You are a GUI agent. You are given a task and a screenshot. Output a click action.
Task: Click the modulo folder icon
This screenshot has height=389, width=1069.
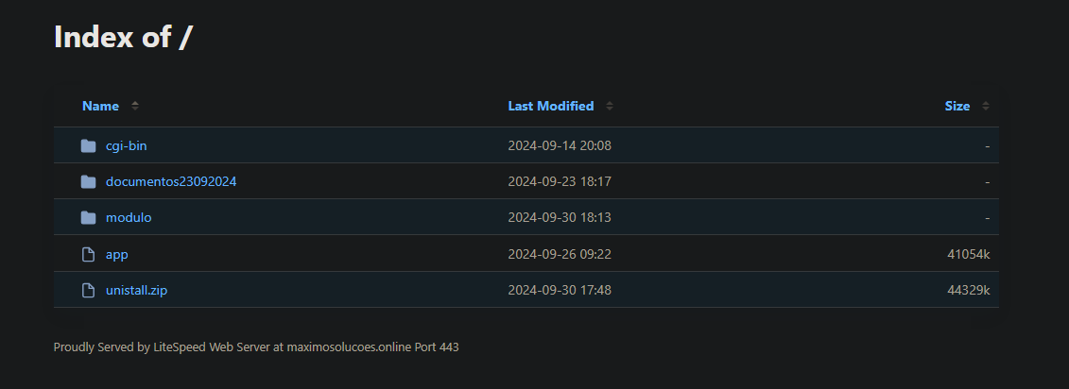(x=89, y=217)
